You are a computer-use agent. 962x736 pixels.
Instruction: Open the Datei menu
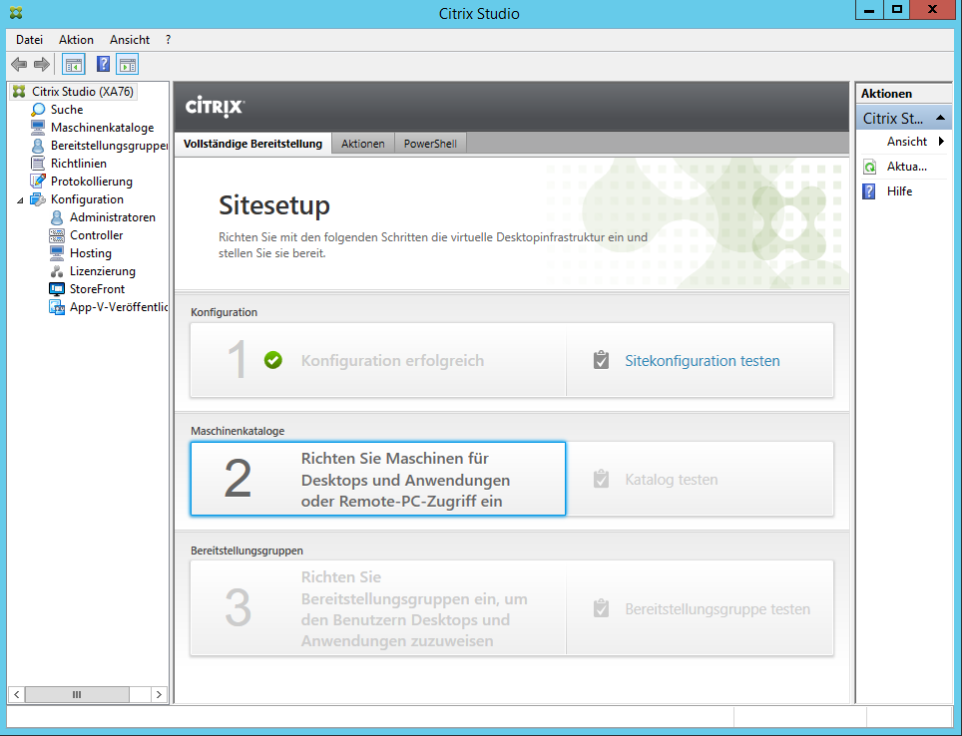(x=30, y=40)
